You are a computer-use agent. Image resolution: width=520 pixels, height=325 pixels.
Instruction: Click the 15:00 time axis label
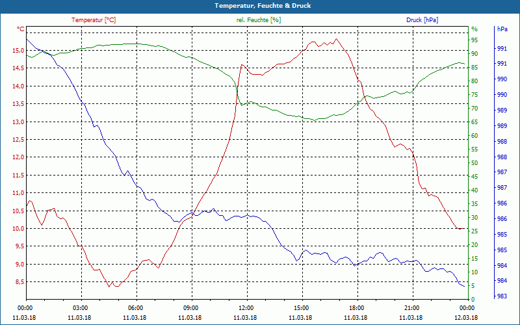pyautogui.click(x=301, y=307)
